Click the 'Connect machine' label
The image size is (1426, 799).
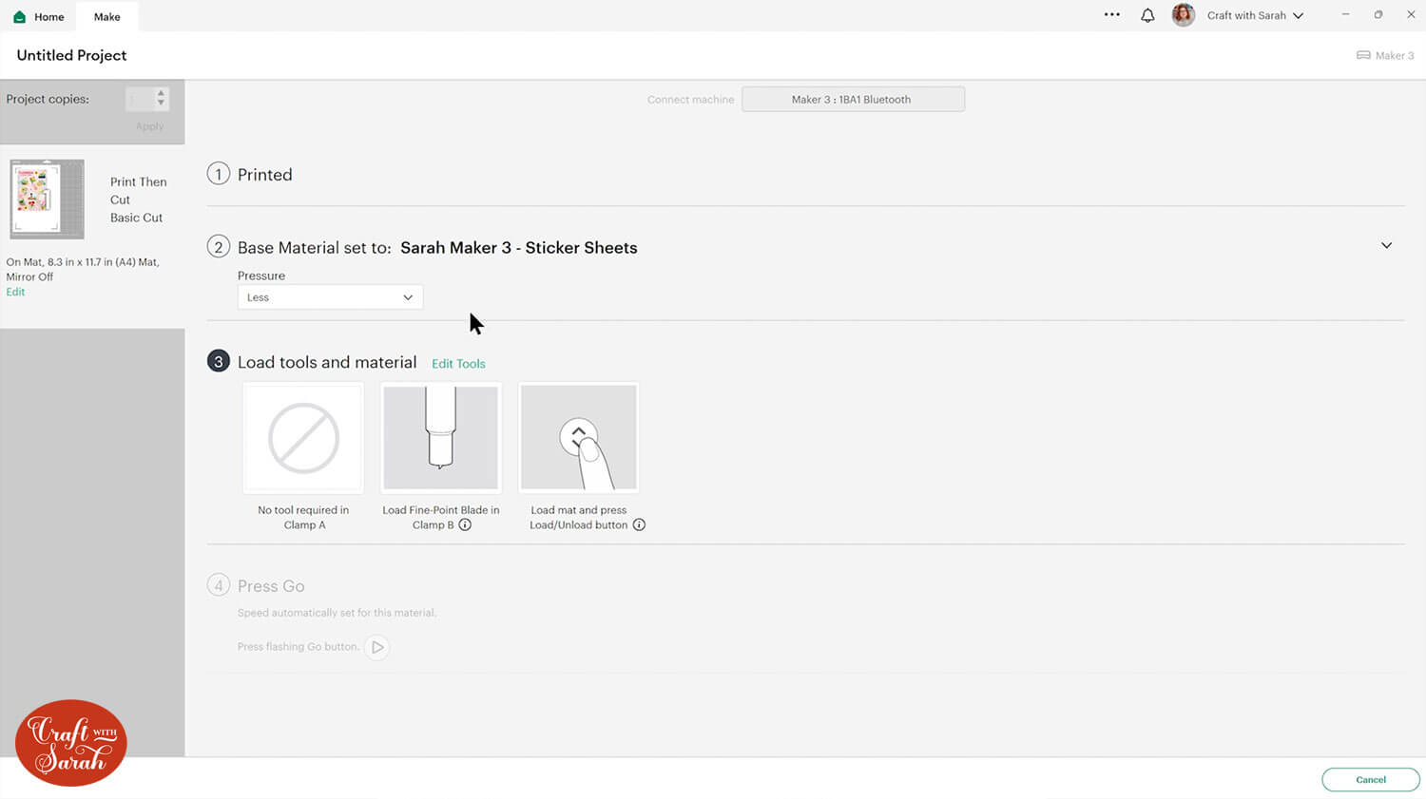click(x=691, y=100)
